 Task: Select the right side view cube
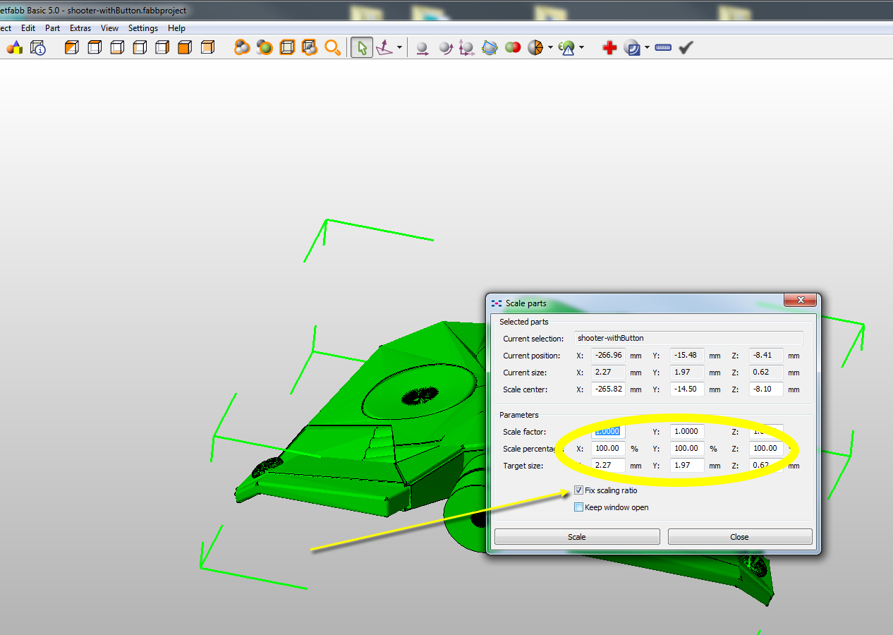162,47
